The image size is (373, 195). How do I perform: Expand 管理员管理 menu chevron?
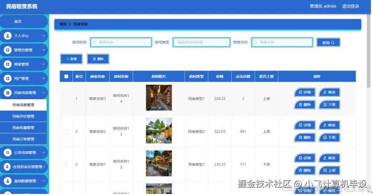[x=44, y=50]
